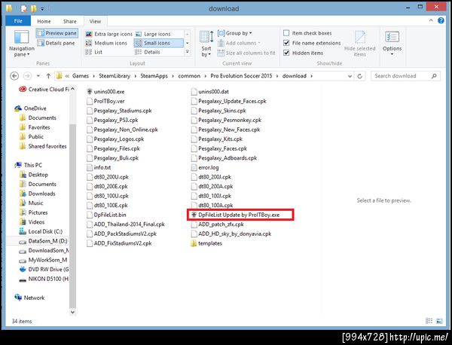Select Pesgalaxy_Stadiums.cpk file
Viewport: 452px width, 345px height.
coord(119,111)
